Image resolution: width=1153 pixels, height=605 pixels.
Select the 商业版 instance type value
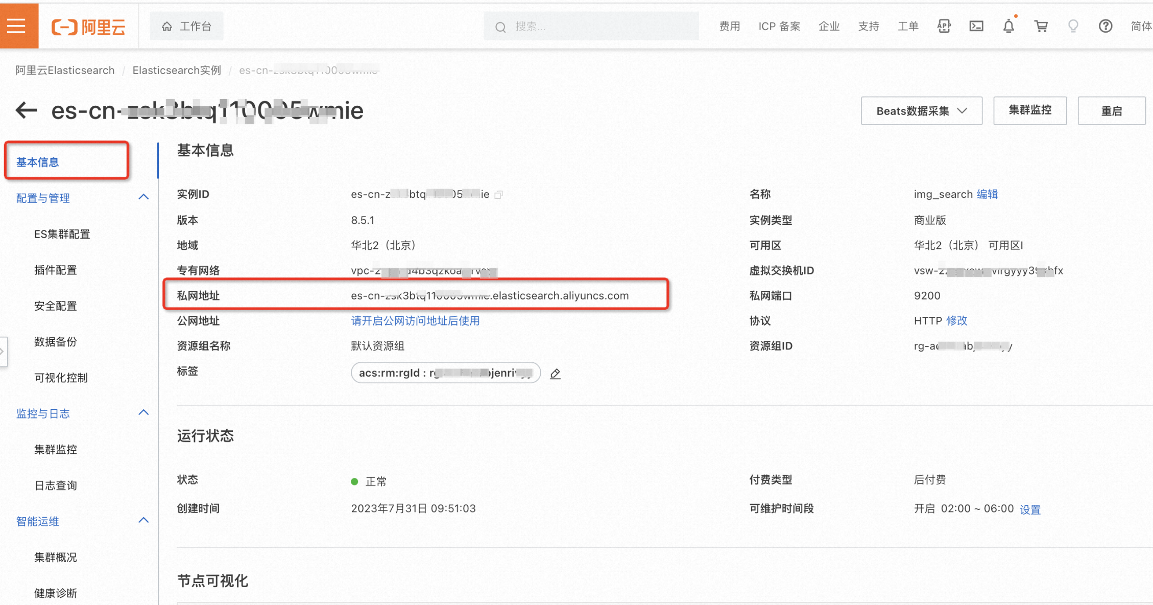click(930, 220)
